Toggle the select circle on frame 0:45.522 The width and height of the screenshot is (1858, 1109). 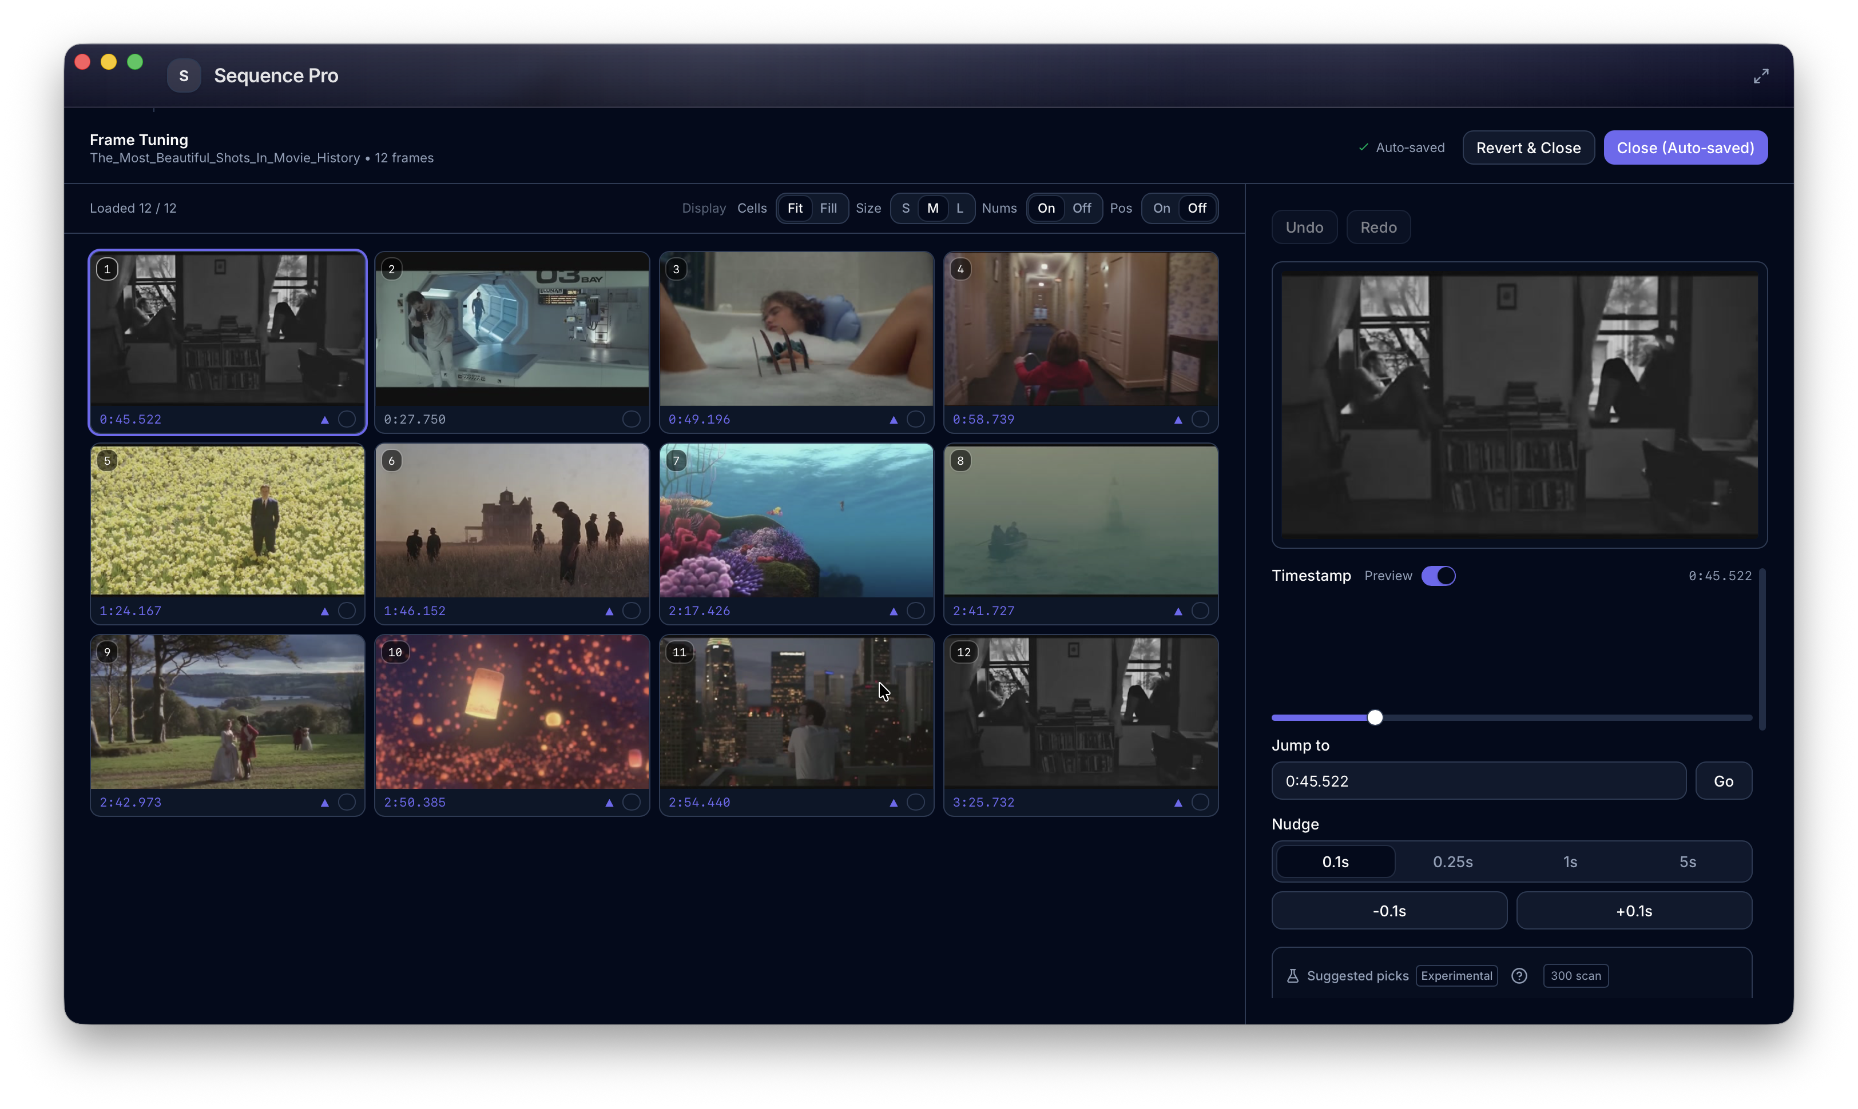coord(347,419)
